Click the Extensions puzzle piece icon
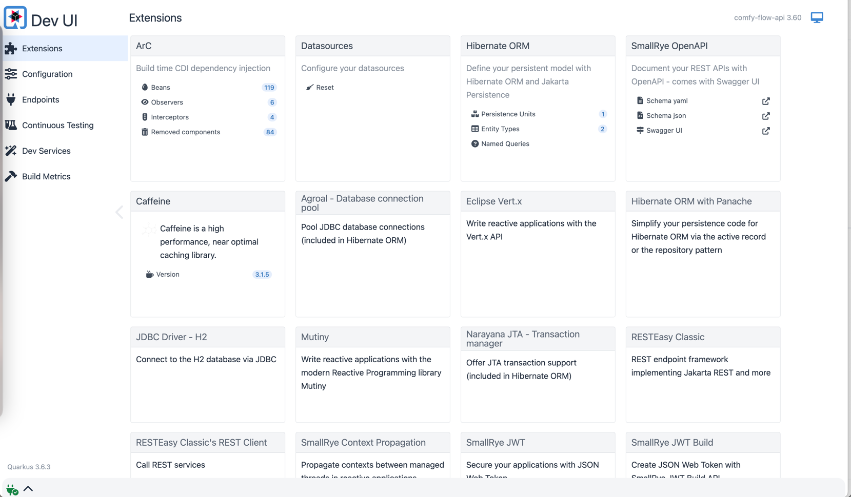851x497 pixels. pos(11,49)
